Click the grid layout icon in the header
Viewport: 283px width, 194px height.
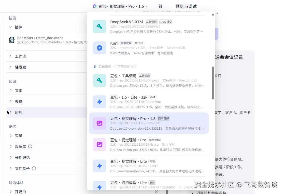pyautogui.click(x=160, y=6)
